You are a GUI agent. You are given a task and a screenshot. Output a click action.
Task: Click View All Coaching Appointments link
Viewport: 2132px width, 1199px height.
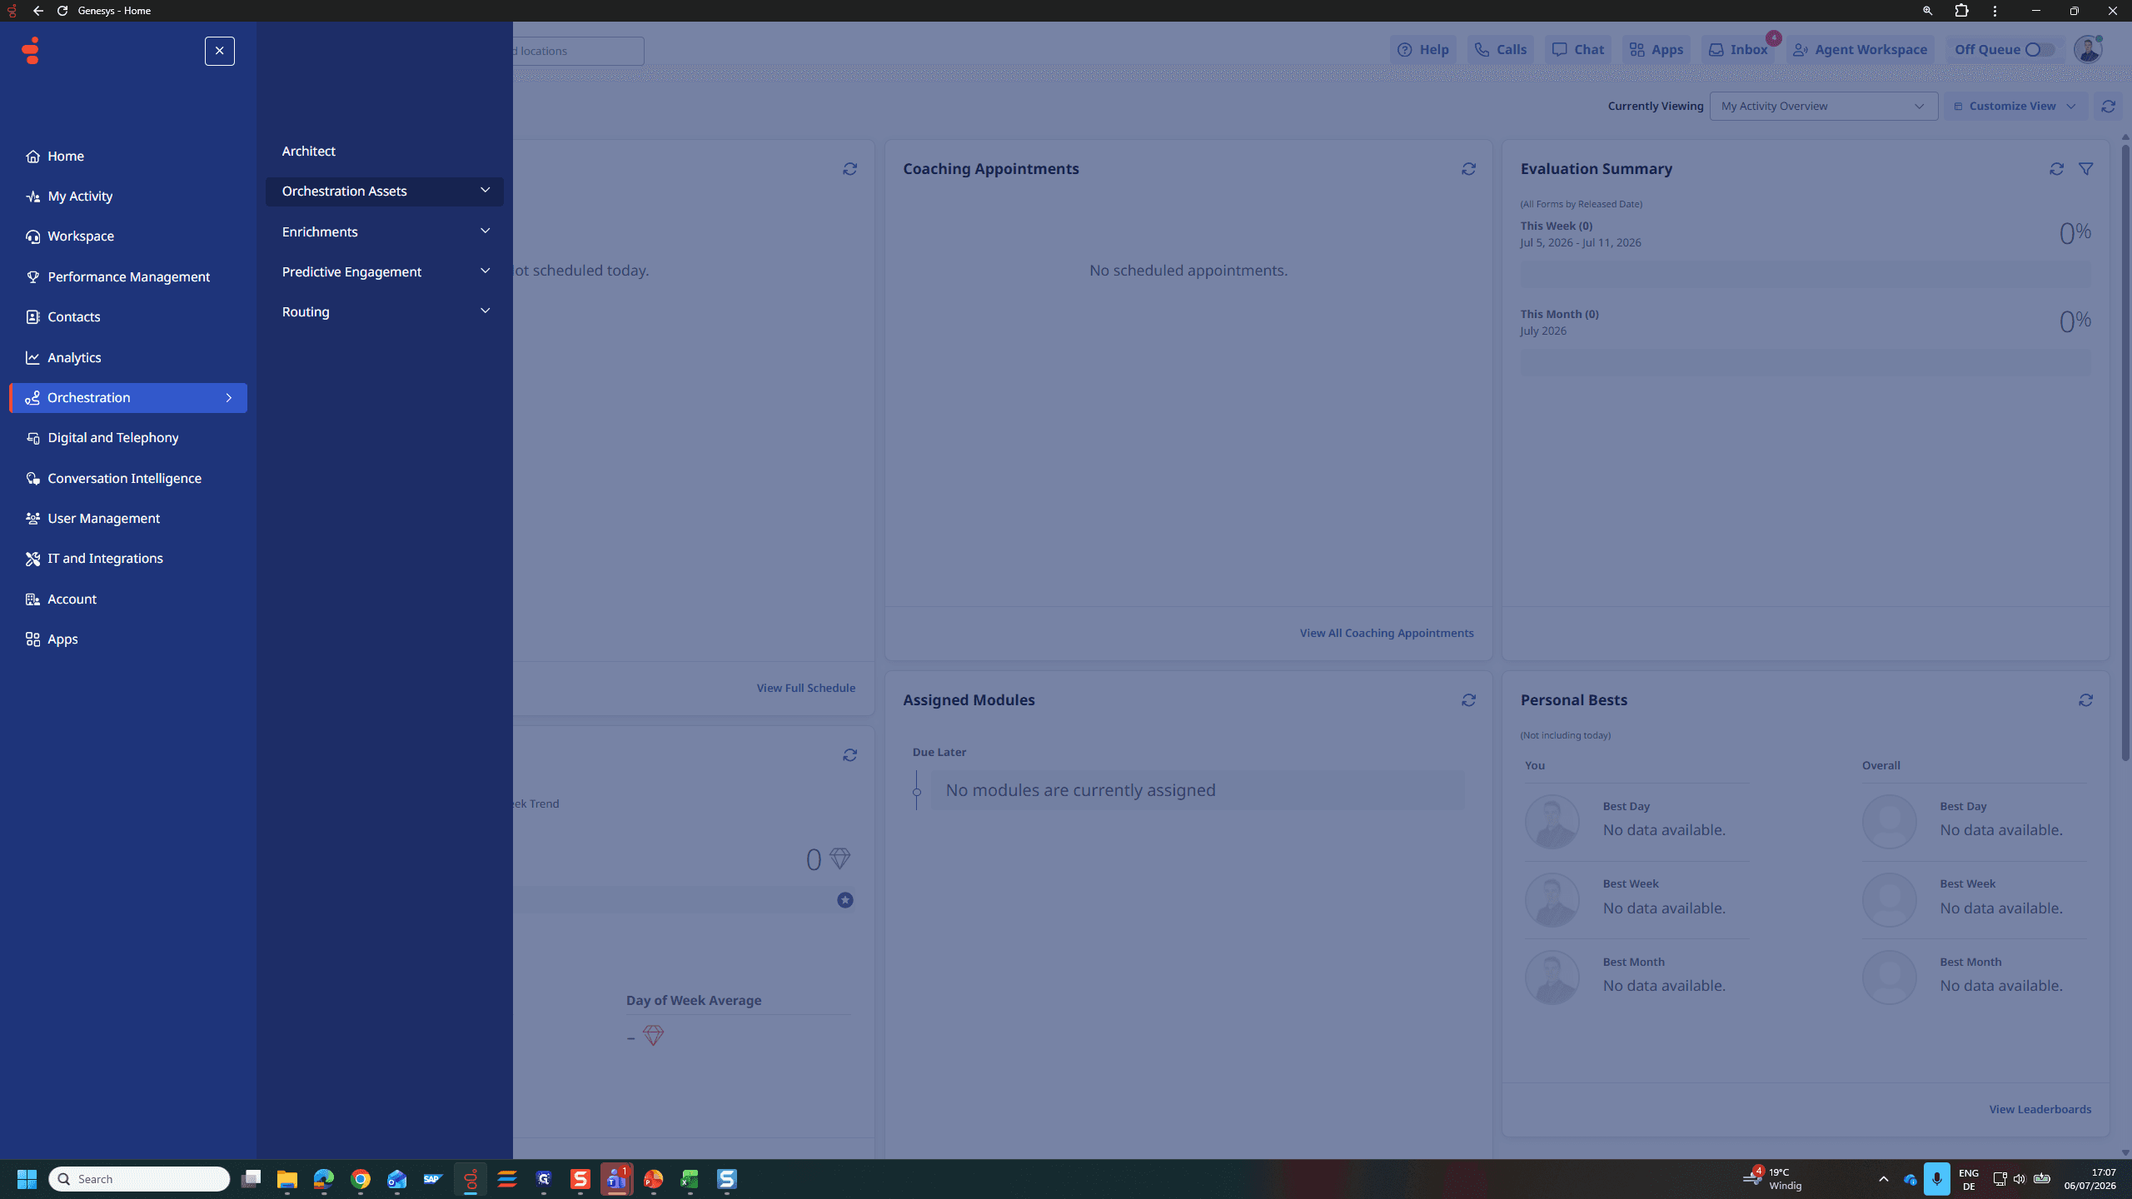(1387, 633)
